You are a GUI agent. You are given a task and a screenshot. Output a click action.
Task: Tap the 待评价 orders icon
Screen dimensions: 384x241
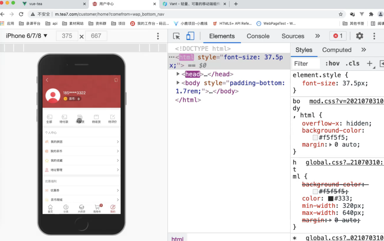click(112, 119)
